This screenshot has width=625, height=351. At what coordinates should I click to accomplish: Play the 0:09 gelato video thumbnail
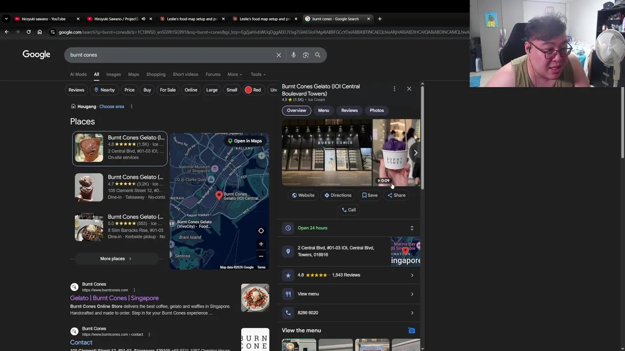[396, 153]
